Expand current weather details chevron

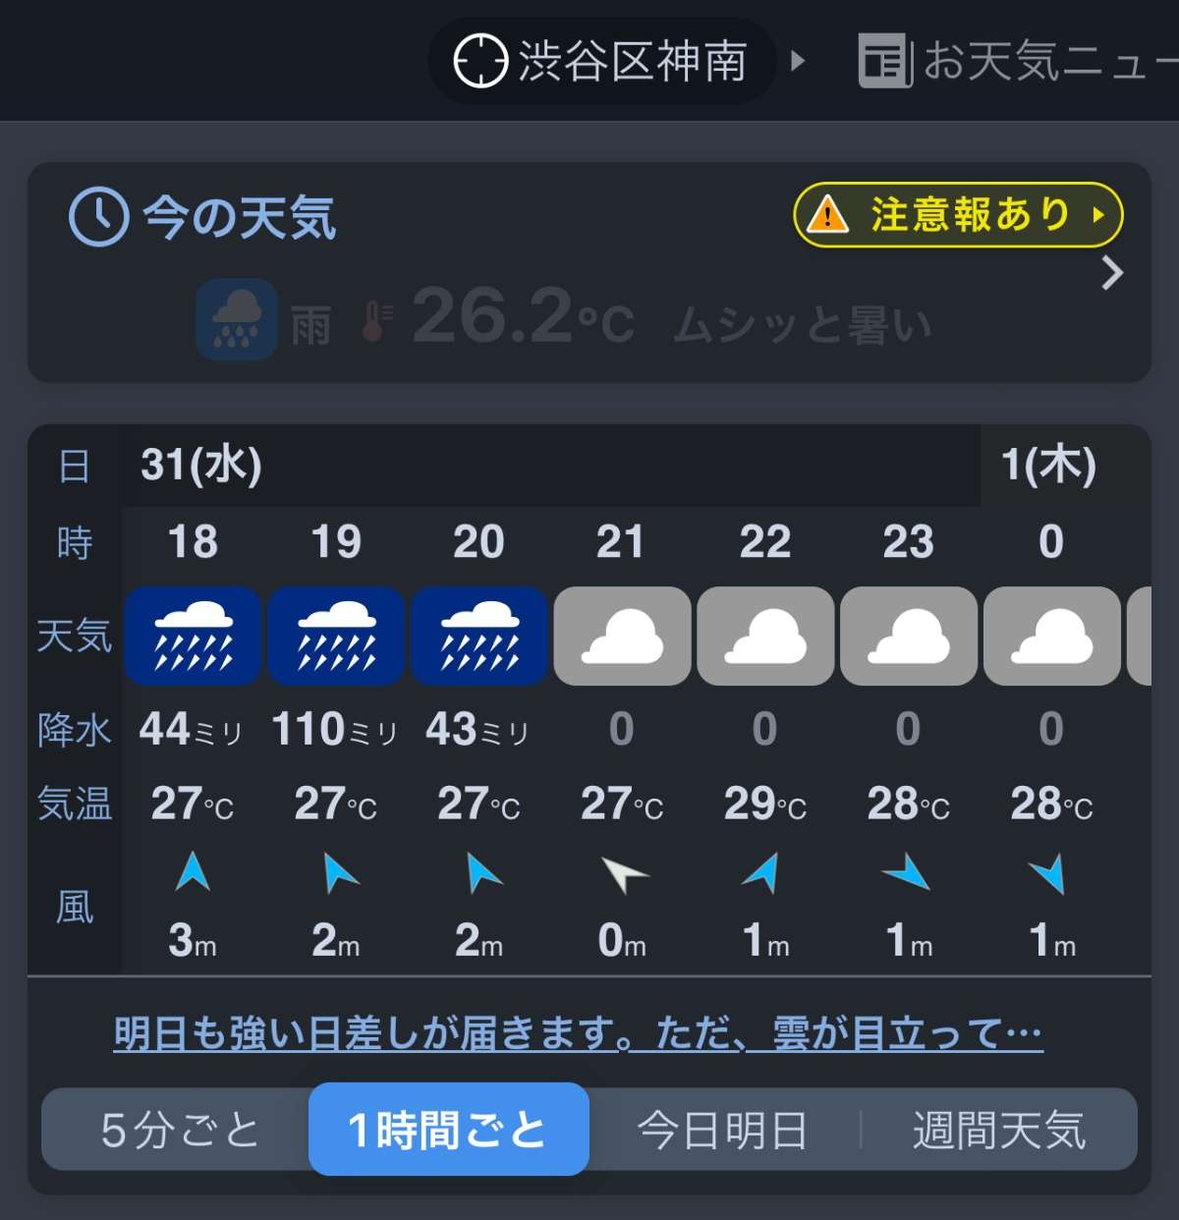[1112, 273]
